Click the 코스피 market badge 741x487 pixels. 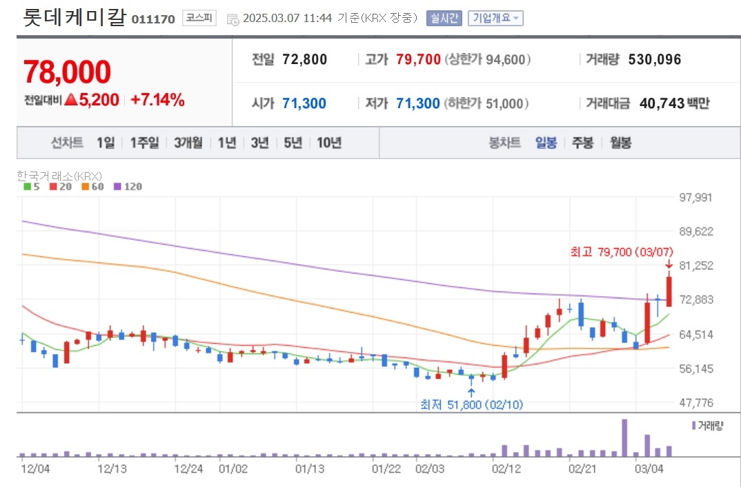tap(199, 18)
